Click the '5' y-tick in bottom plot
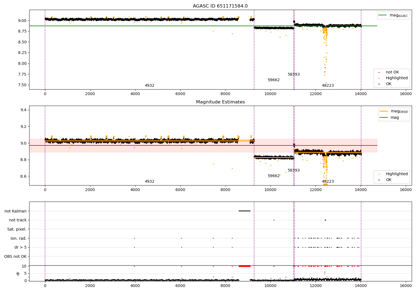Screen dimensions: 417x292 pyautogui.click(x=26, y=274)
